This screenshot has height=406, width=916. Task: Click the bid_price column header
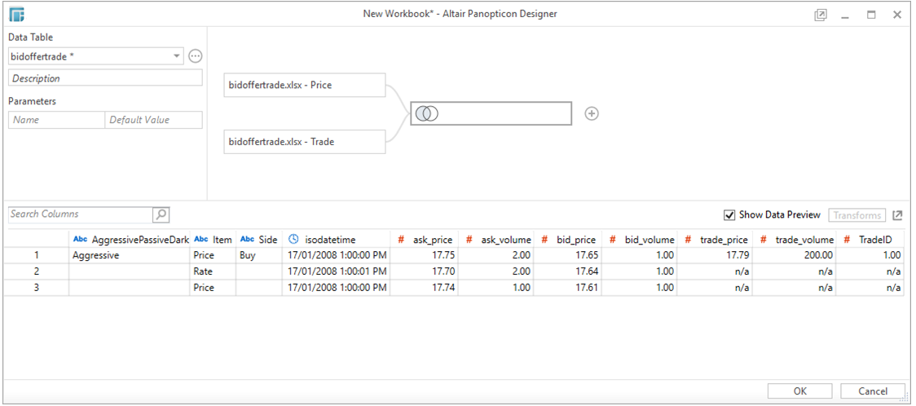click(x=567, y=240)
